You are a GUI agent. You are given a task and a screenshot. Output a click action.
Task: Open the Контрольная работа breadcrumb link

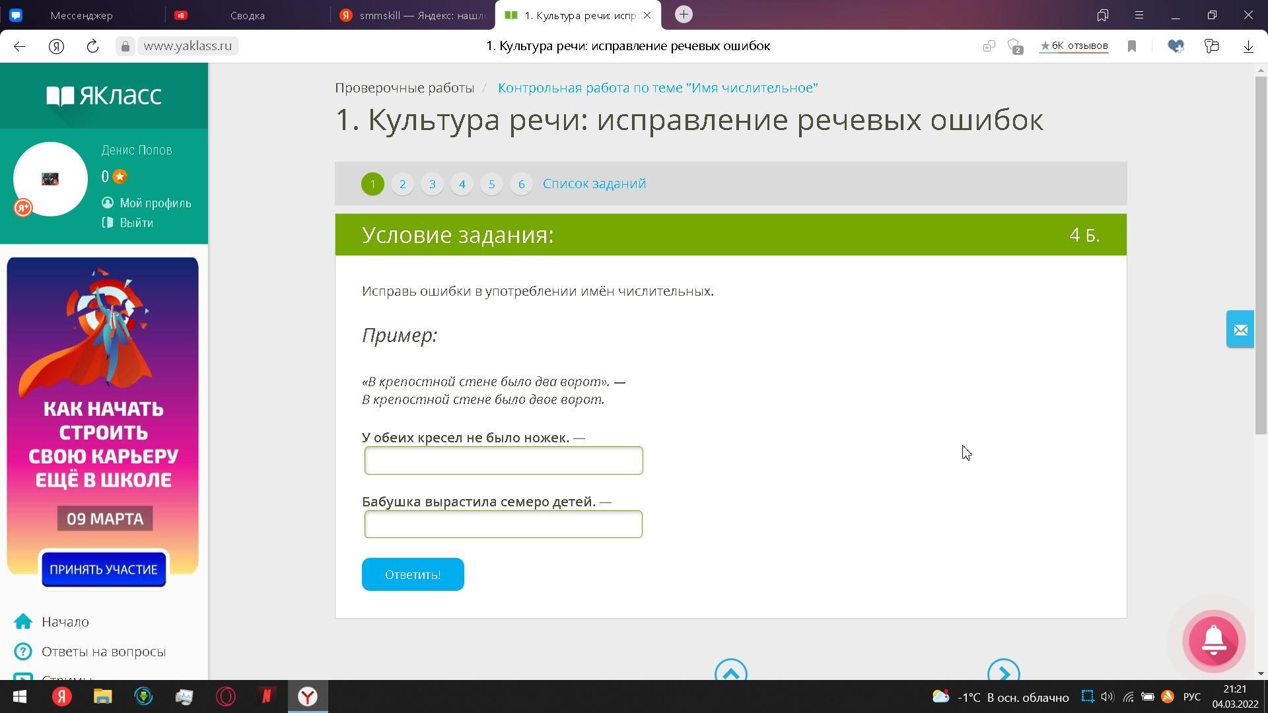(657, 88)
